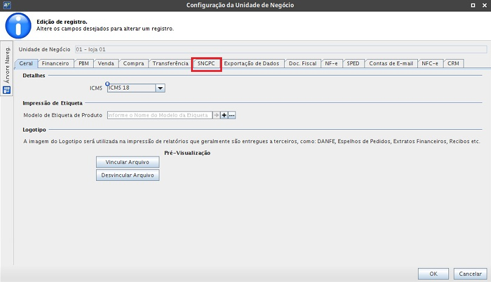The image size is (491, 282).
Task: Confirm with the OK button
Action: coord(433,274)
